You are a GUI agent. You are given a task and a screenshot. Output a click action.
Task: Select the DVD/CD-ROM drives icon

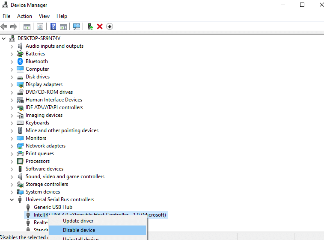(20, 92)
